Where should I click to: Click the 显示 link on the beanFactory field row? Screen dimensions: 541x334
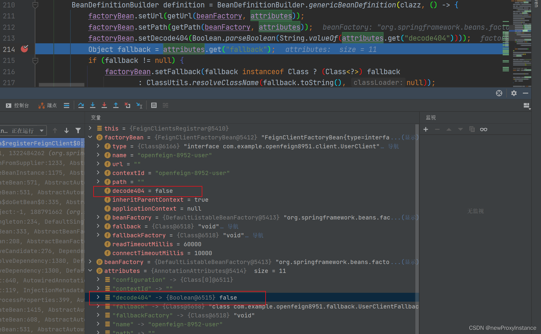410,217
